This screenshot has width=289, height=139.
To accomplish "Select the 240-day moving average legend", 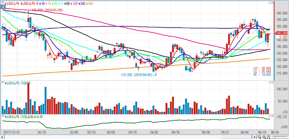I will [82, 4].
